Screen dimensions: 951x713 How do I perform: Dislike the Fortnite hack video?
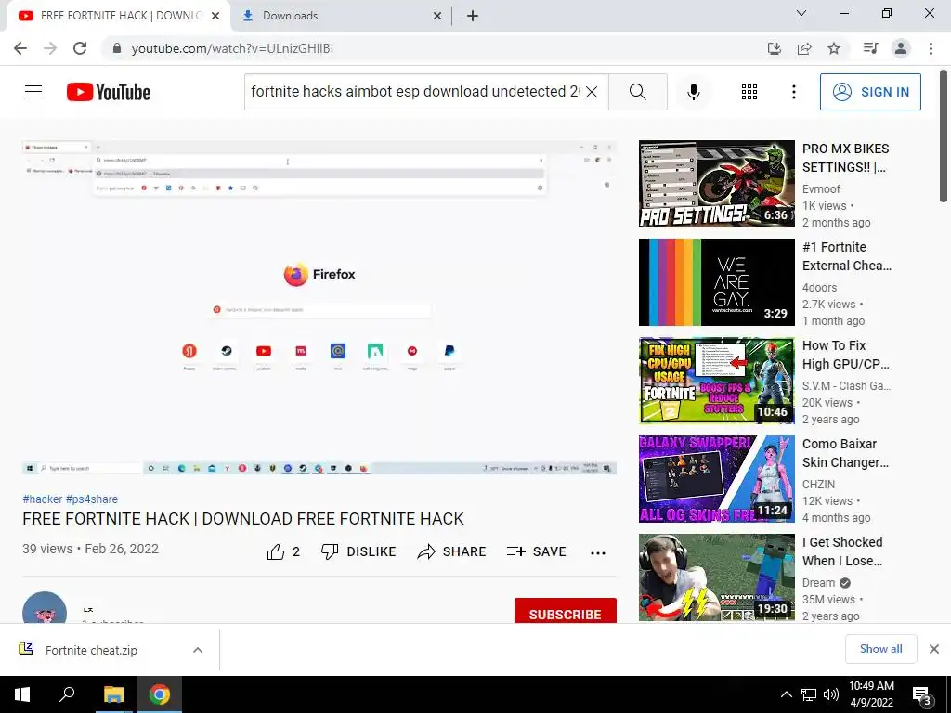click(x=358, y=551)
